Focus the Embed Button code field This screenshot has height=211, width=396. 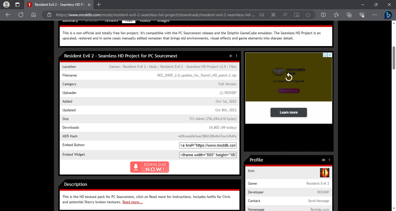click(208, 145)
